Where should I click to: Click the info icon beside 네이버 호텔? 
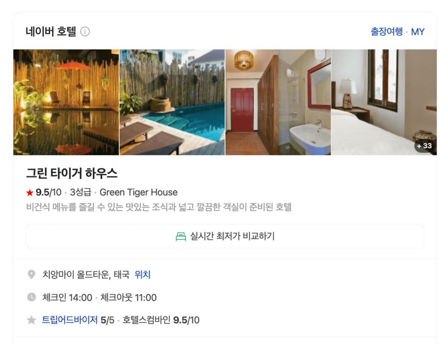(85, 31)
